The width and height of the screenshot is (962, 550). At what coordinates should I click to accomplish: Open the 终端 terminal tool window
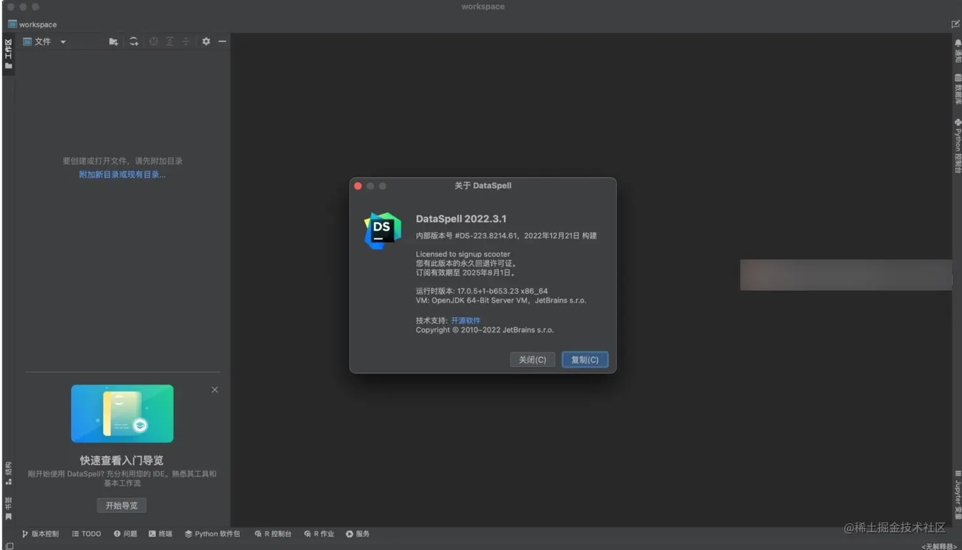(x=161, y=534)
